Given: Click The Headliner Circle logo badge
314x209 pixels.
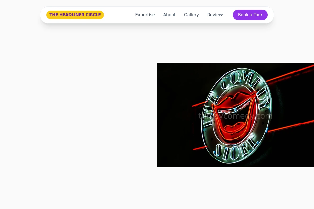Looking at the screenshot, I should (x=75, y=15).
